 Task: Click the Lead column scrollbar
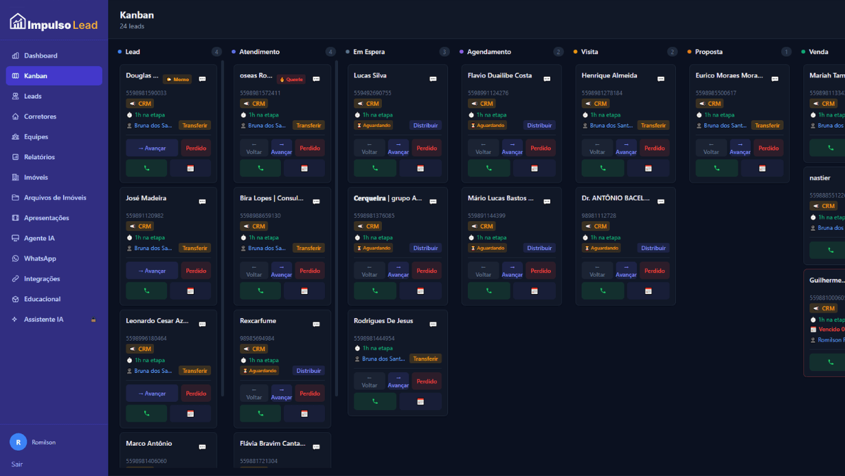(223, 229)
